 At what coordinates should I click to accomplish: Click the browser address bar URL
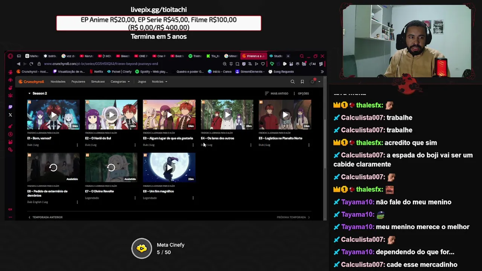(x=101, y=64)
